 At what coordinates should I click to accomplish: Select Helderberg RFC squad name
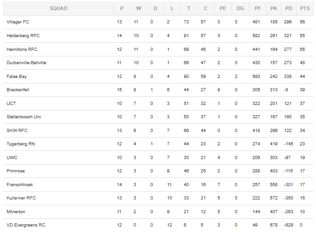point(23,36)
